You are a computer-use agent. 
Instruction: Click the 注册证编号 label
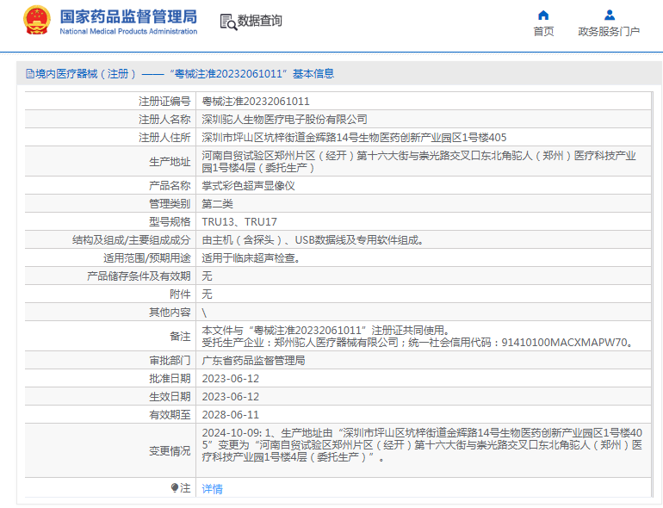(x=164, y=102)
